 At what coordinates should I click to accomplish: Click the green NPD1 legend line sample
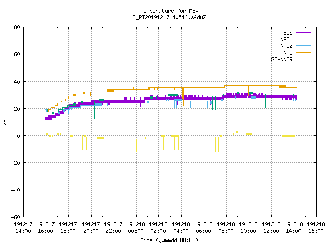(x=303, y=39)
